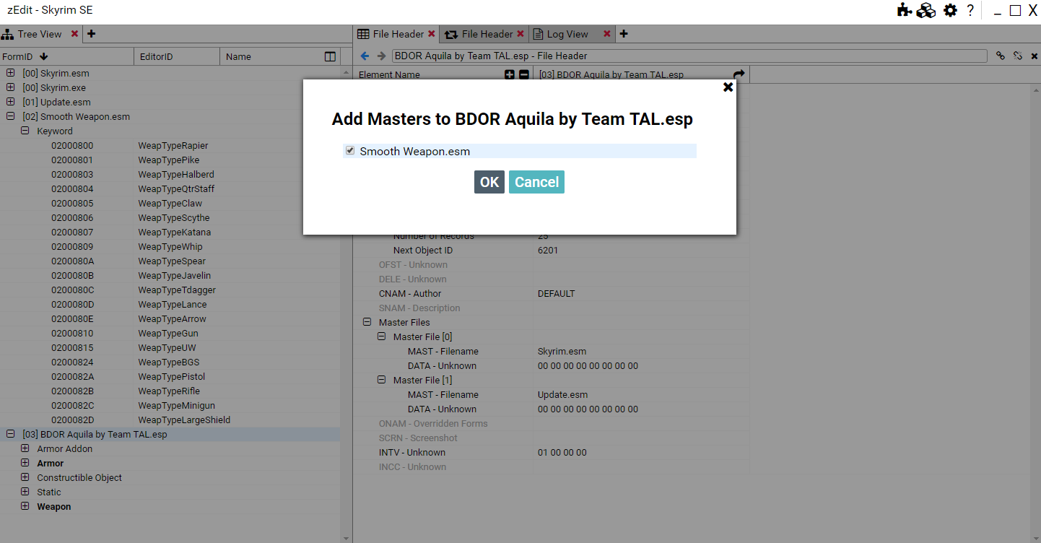Expand the Armor Addon group
Viewport: 1041px width, 543px height.
pos(25,448)
